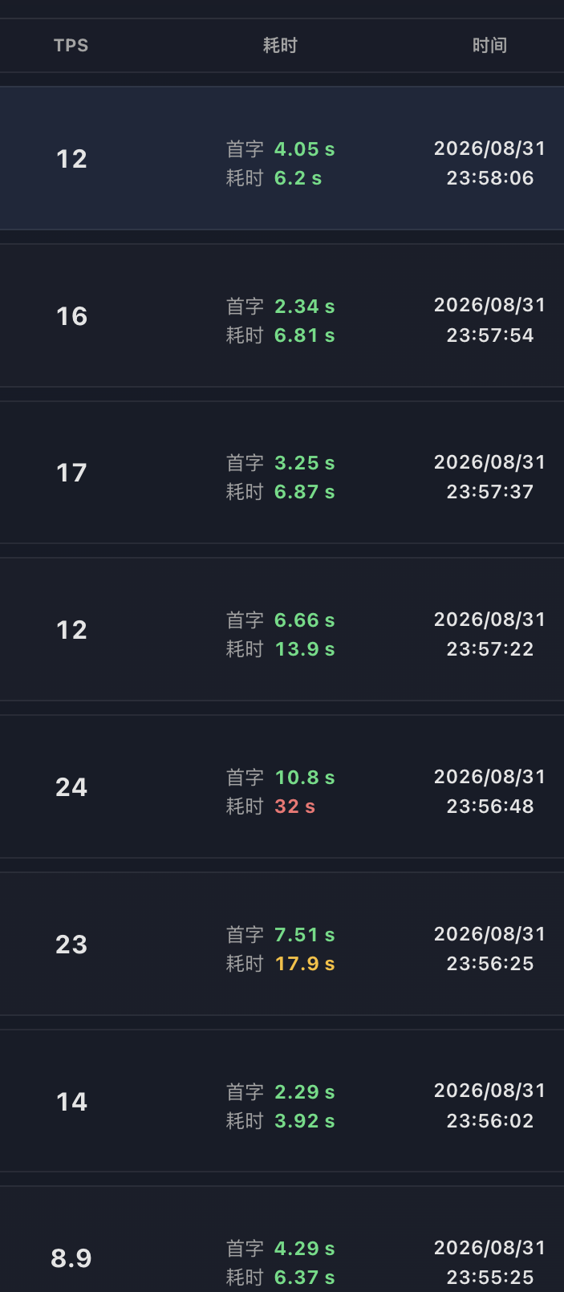Screen dimensions: 564x1292
Task: Click the TPS column header
Action: click(x=71, y=46)
